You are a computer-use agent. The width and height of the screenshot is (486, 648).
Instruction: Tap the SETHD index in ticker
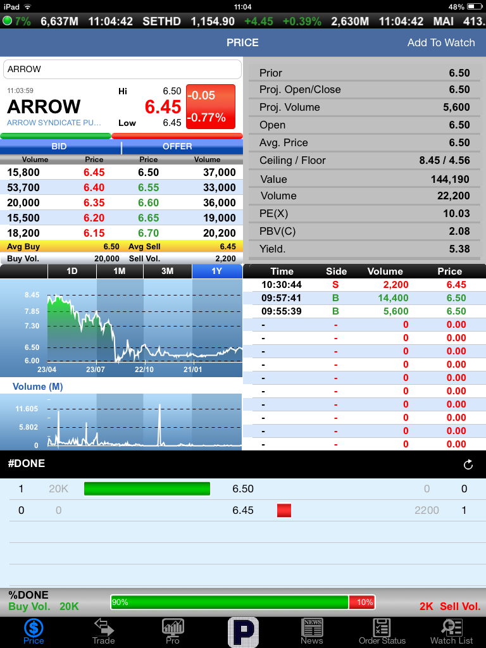(x=161, y=22)
